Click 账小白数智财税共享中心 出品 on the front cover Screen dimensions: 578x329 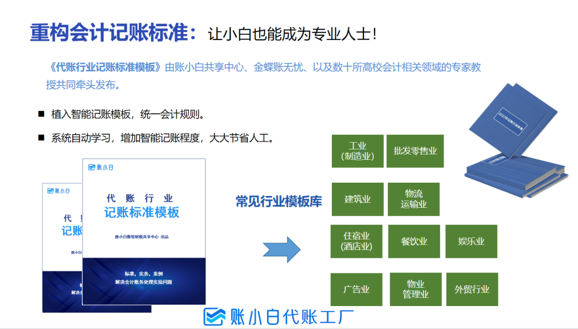coord(141,237)
